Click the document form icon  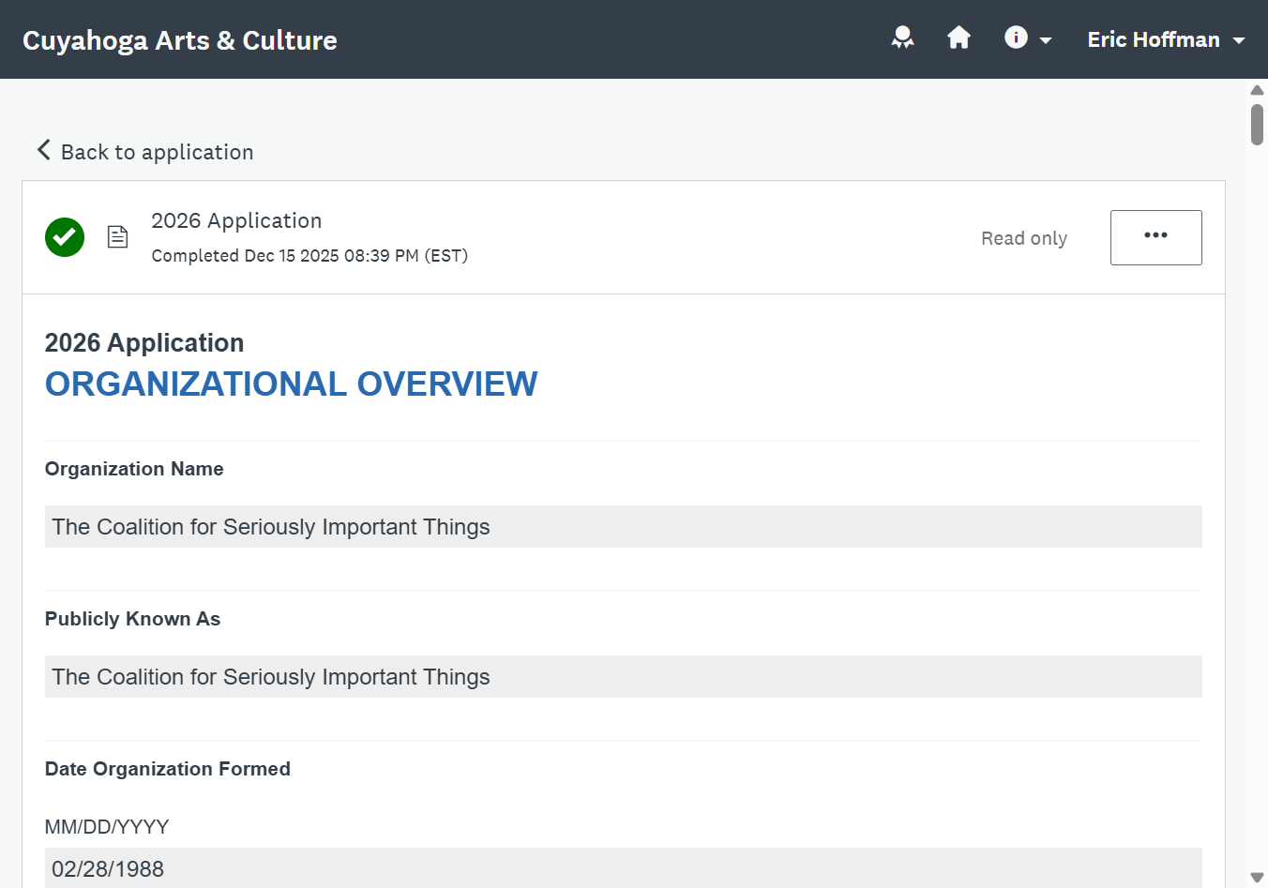click(x=117, y=236)
